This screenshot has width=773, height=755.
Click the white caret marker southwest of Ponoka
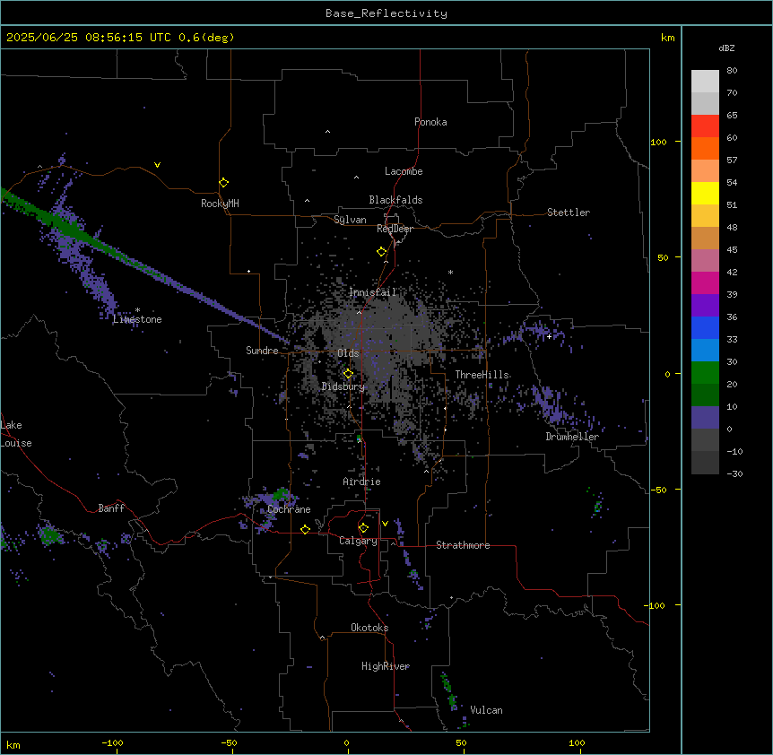tap(328, 132)
